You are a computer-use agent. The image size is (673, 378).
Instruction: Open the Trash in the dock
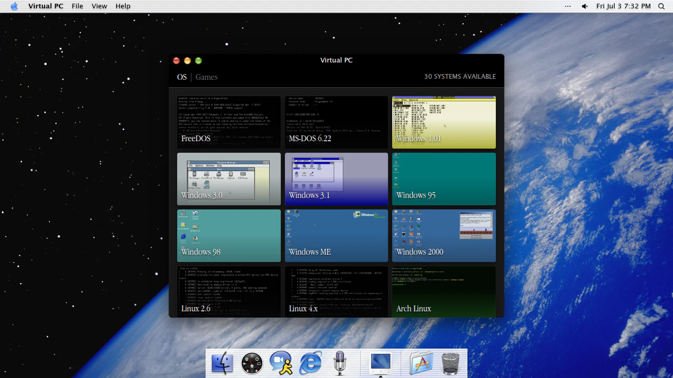coord(450,363)
